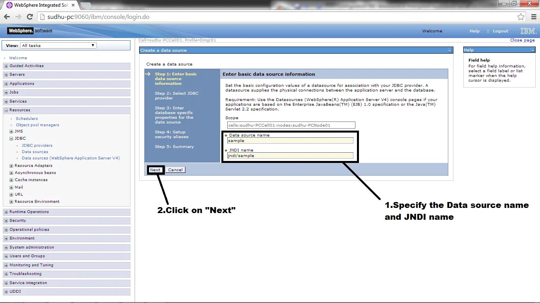Expand the Security section
Screen dimensions: 540x303
(x=6, y=221)
